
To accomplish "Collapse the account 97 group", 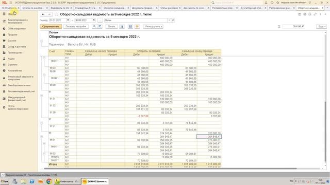I will [x=42, y=123].
